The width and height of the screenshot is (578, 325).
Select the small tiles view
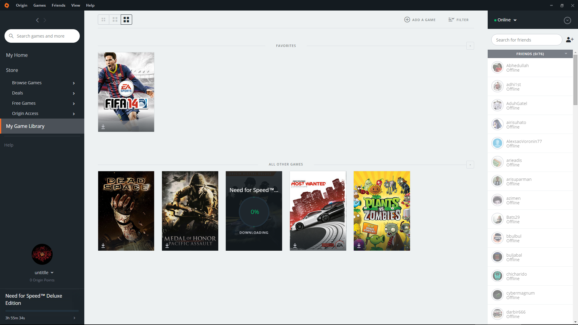[x=104, y=20]
